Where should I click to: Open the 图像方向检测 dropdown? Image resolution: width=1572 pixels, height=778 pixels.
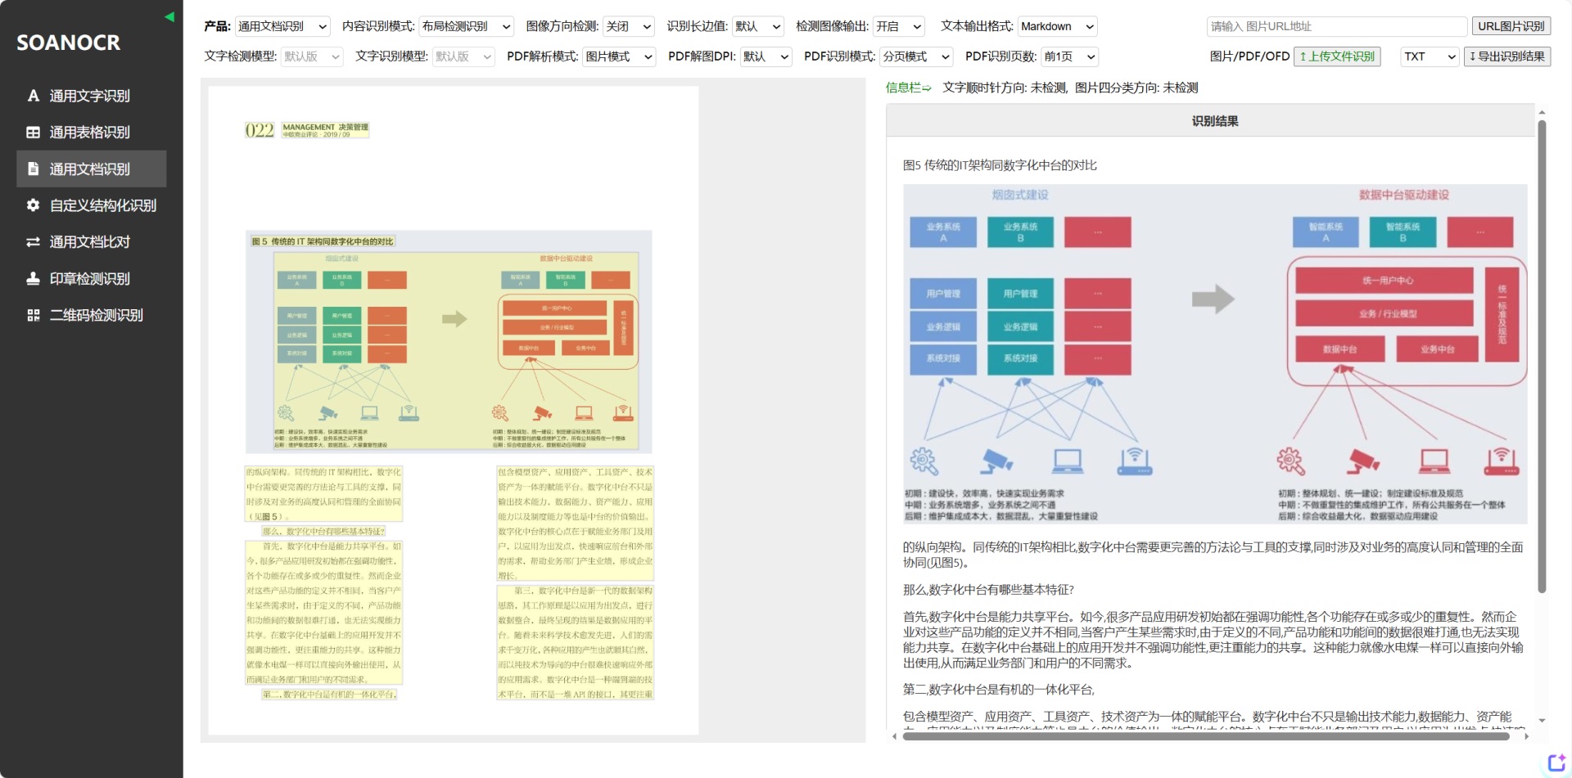click(628, 26)
